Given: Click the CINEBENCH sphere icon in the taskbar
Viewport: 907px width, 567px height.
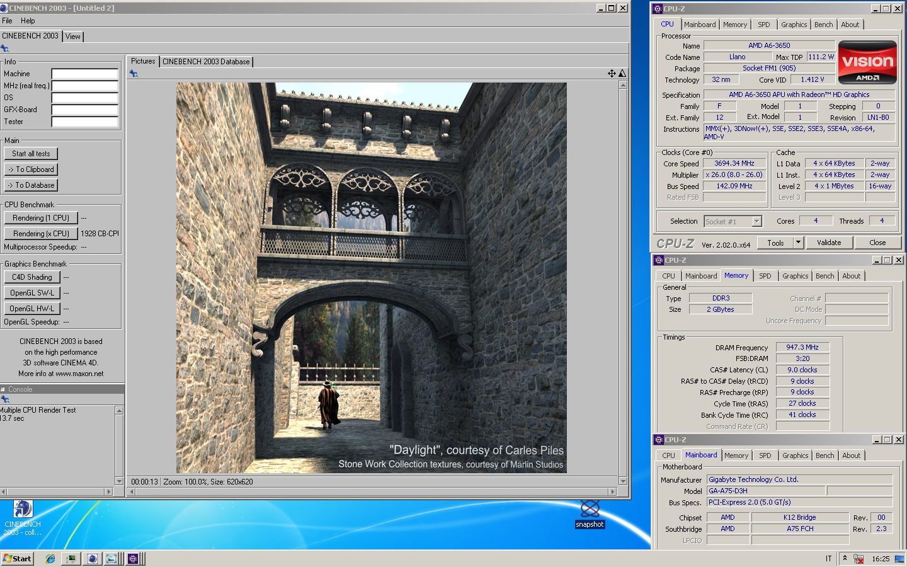Looking at the screenshot, I should [93, 559].
